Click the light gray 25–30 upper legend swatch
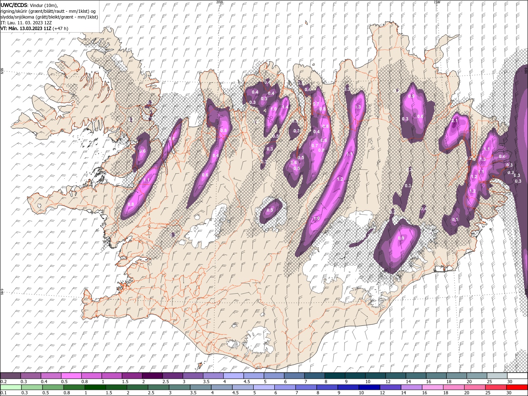This screenshot has width=528, height=396. [497, 376]
